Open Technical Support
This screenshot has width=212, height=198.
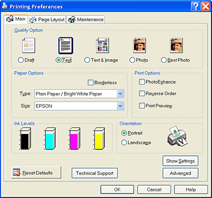point(95,173)
